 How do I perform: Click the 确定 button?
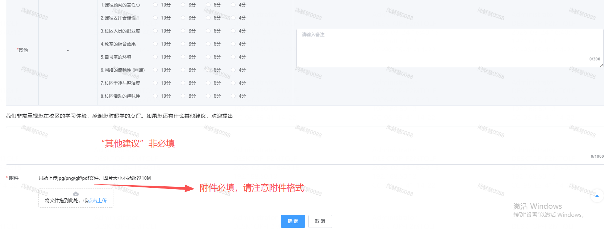click(293, 221)
